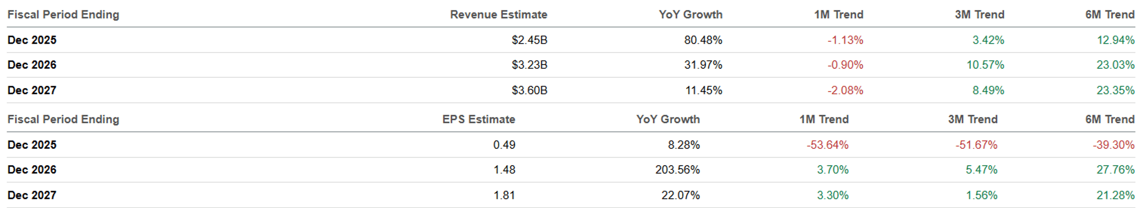Click the 27.76% EPS 6M trend value
The image size is (1142, 208).
coord(1115,170)
